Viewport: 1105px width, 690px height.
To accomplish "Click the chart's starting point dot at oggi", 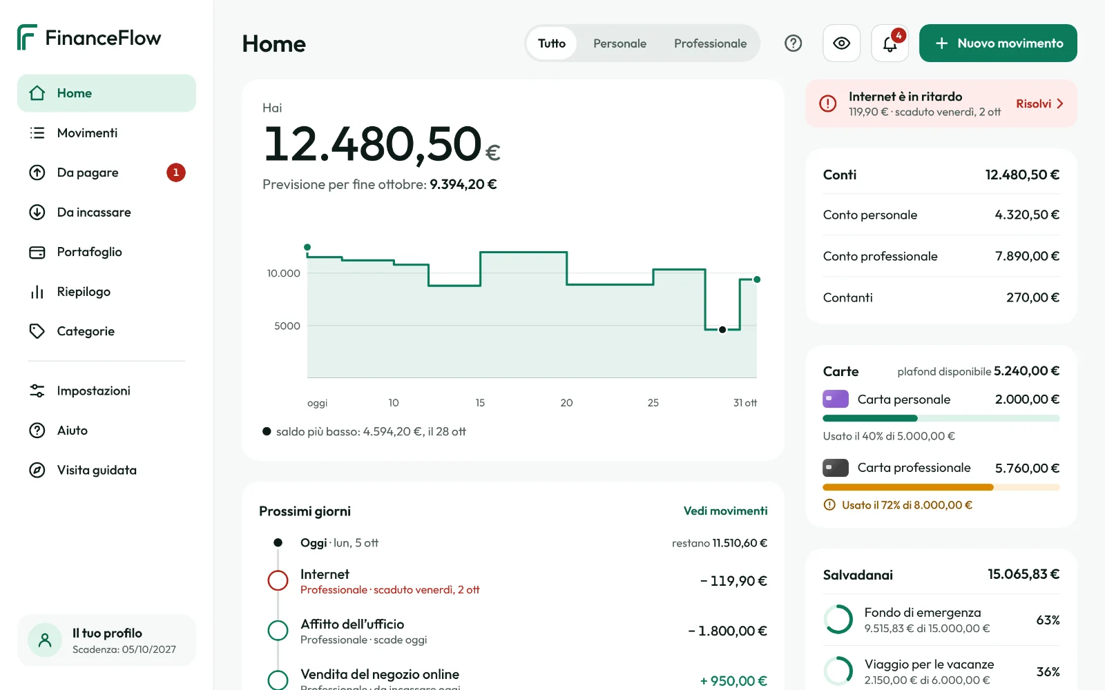I will click(307, 247).
